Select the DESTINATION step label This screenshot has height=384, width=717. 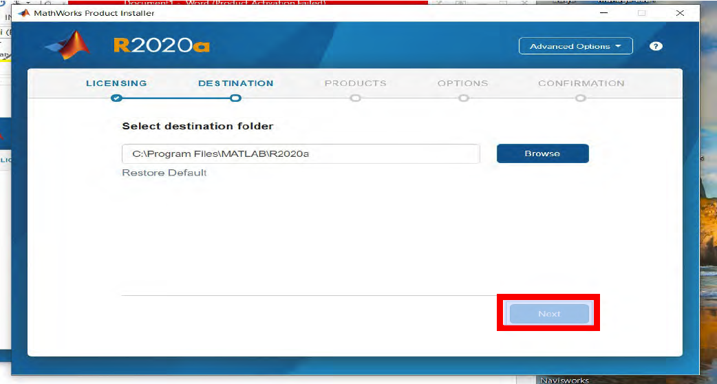[235, 83]
